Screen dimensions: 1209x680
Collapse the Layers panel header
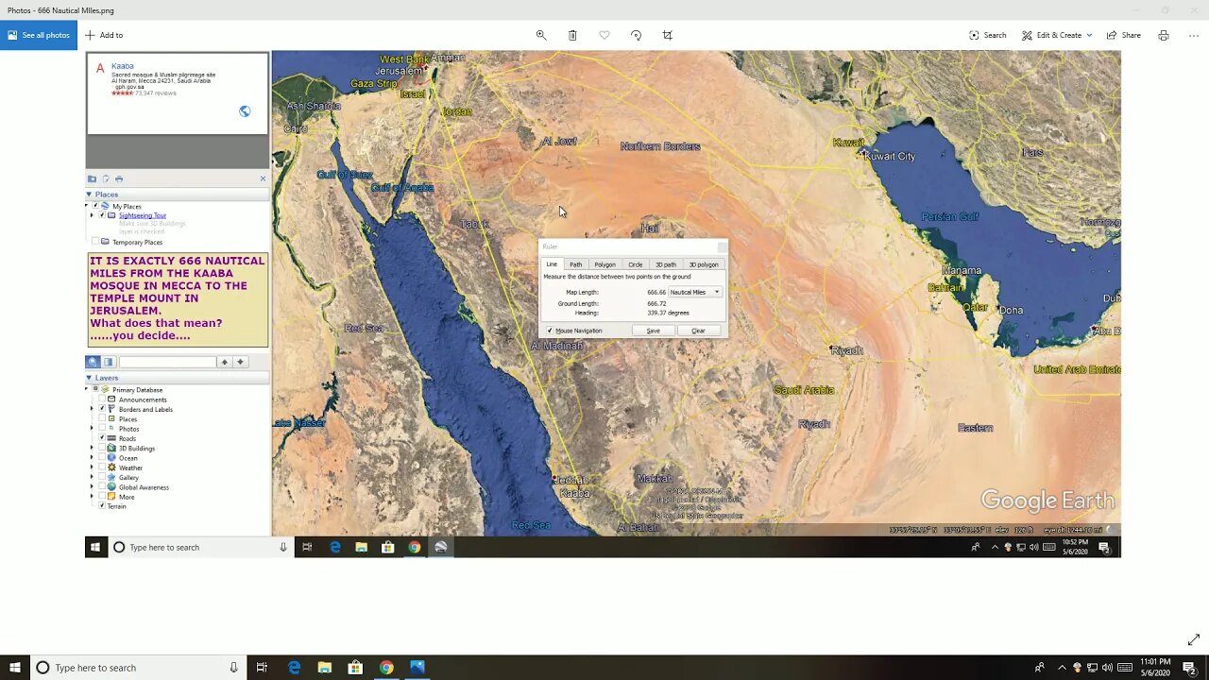click(177, 378)
